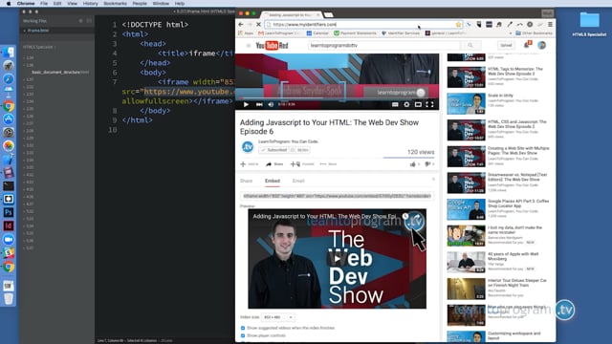The image size is (612, 344).
Task: Open Trash in the Dock
Action: point(9,299)
